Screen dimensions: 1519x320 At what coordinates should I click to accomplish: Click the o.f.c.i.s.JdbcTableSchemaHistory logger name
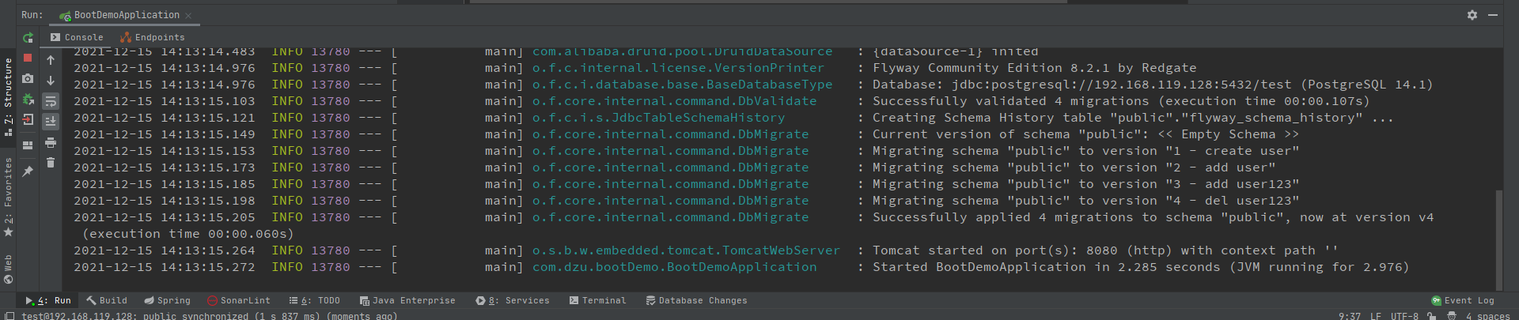658,118
